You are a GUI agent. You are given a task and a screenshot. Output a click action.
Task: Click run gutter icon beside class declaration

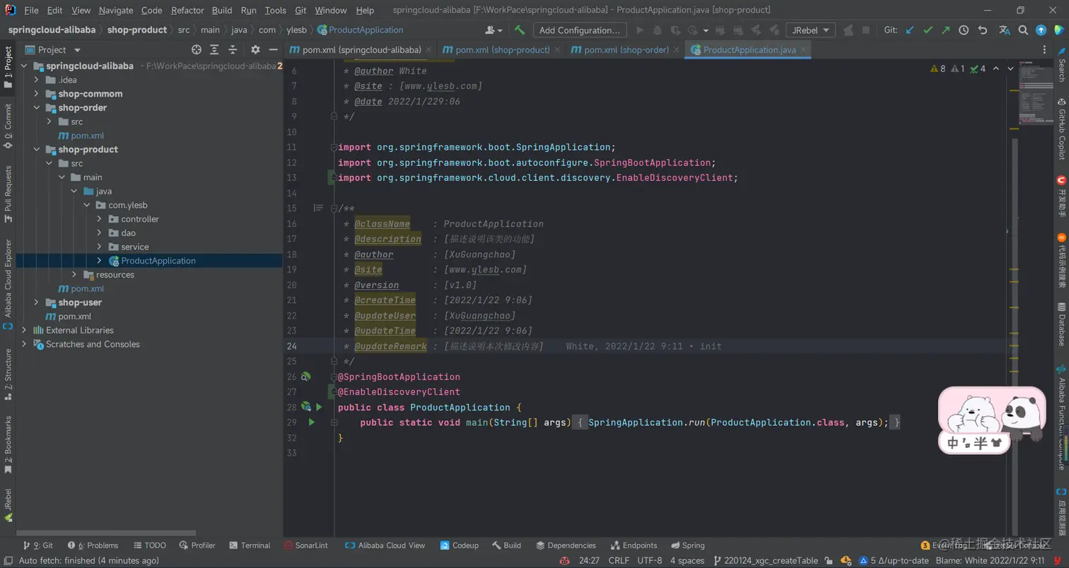click(x=319, y=407)
